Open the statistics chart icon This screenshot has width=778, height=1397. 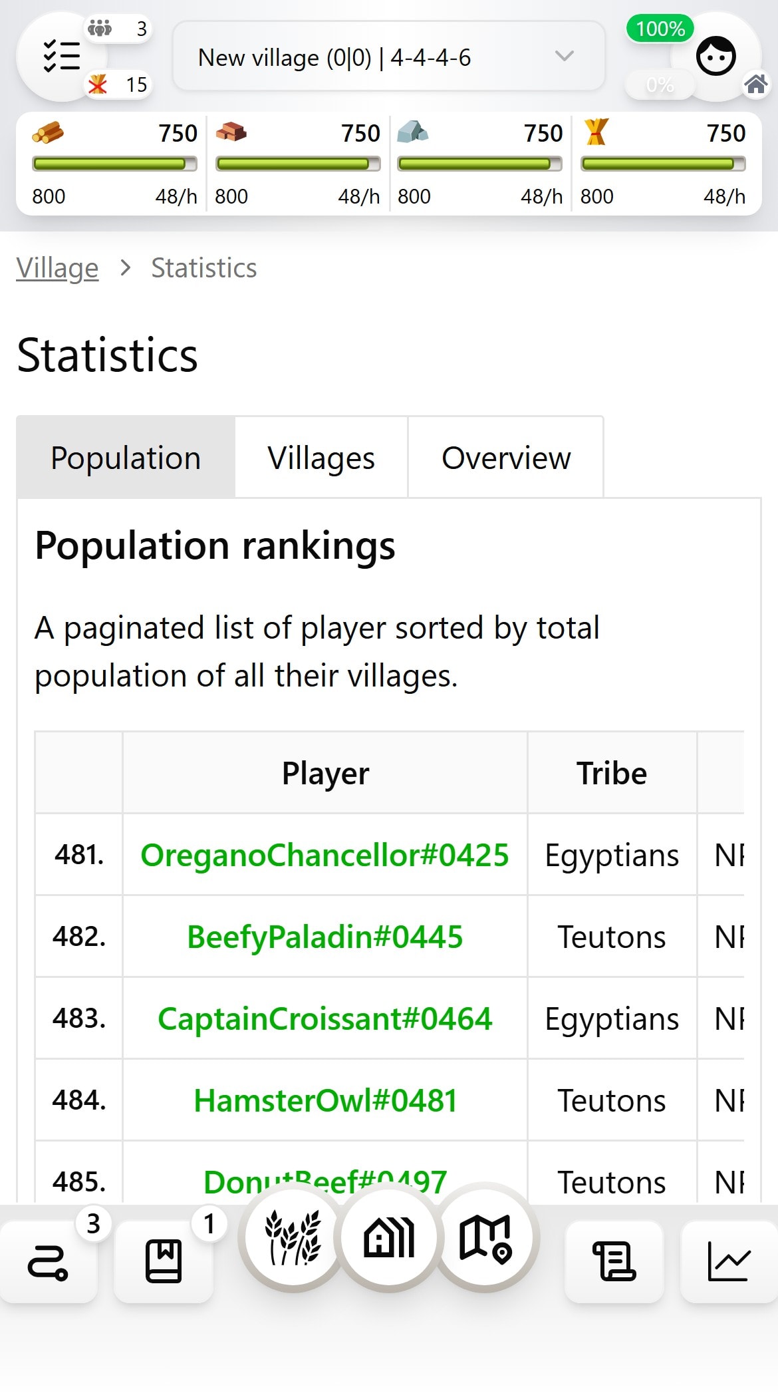729,1261
